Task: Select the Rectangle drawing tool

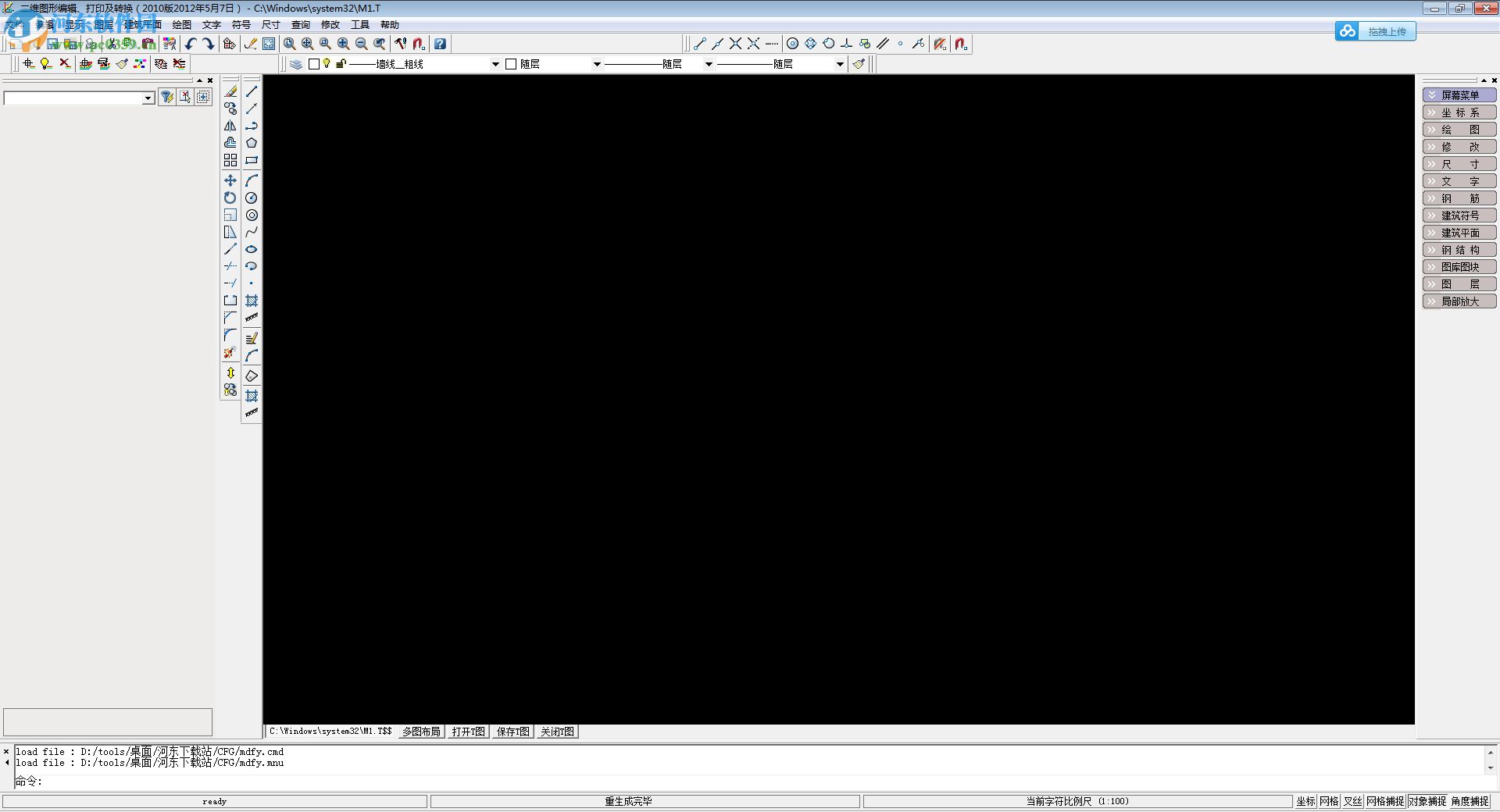Action: [252, 160]
